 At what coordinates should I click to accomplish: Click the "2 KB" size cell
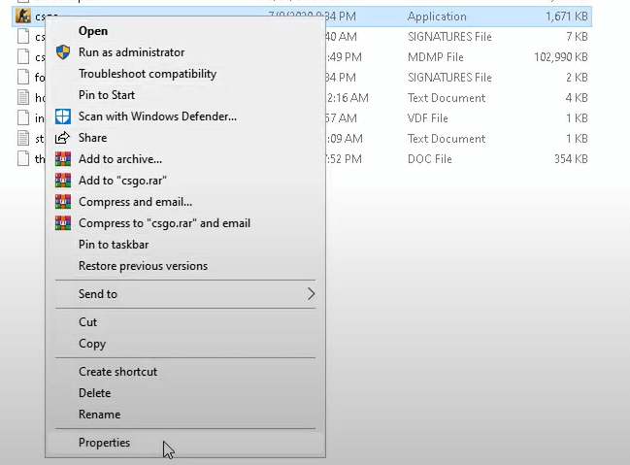click(577, 77)
